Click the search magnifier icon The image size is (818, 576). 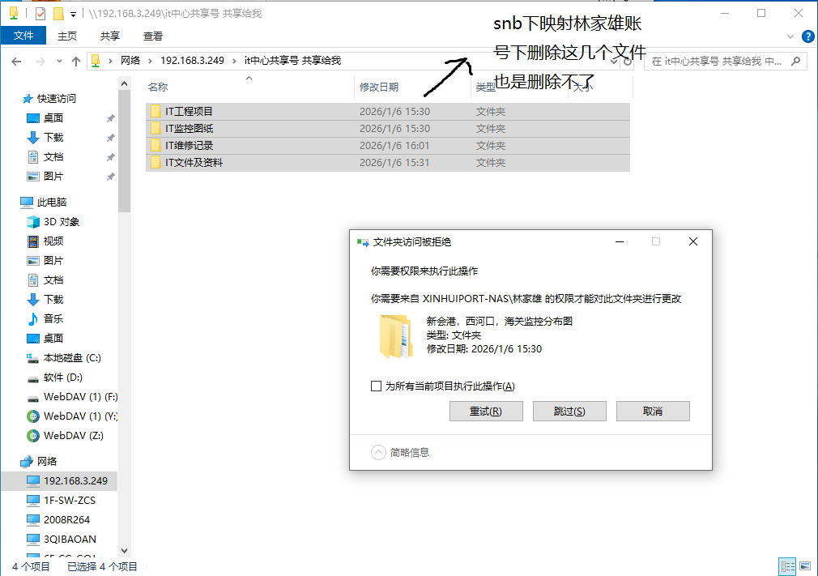pos(795,62)
